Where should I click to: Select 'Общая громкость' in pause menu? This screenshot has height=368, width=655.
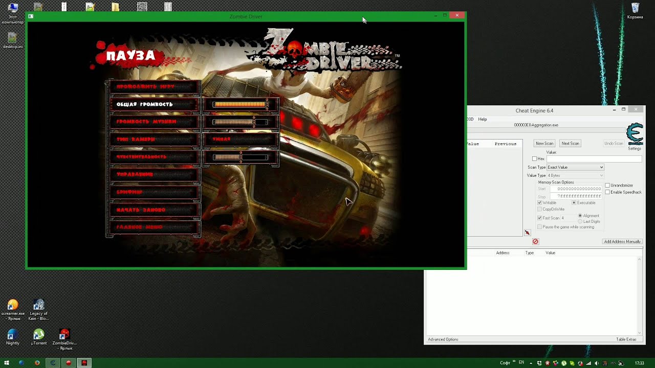pos(154,104)
